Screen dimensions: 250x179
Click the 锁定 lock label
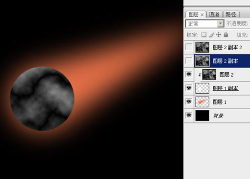point(192,35)
